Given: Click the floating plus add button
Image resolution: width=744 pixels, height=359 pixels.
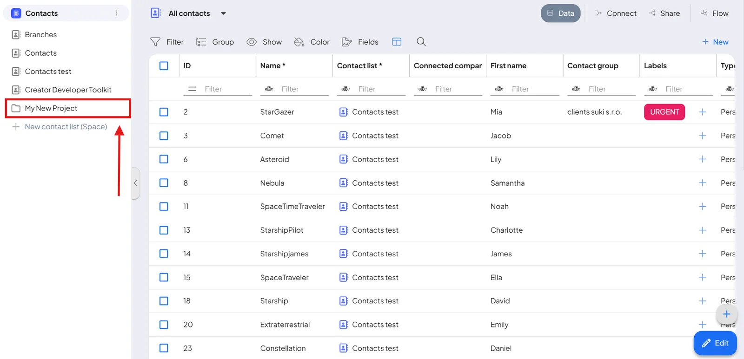Looking at the screenshot, I should click(727, 314).
